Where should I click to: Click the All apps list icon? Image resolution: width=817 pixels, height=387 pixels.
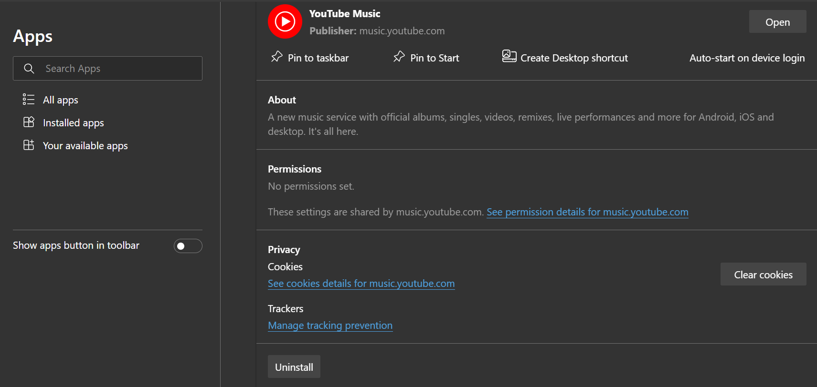[x=29, y=100]
